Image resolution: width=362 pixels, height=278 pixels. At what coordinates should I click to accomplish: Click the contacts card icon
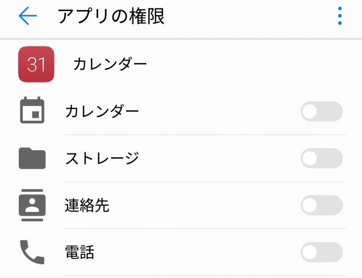point(32,205)
